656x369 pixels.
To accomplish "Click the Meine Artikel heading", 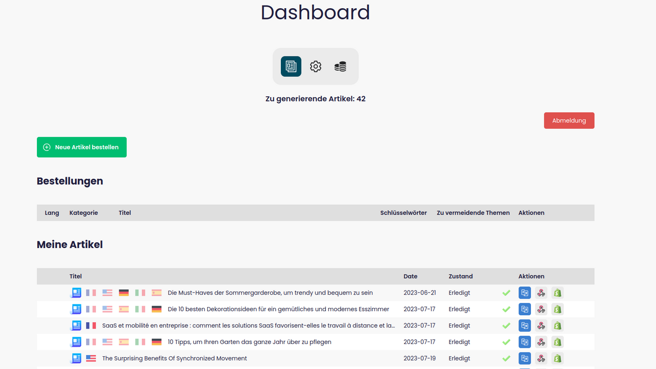I will pos(70,244).
